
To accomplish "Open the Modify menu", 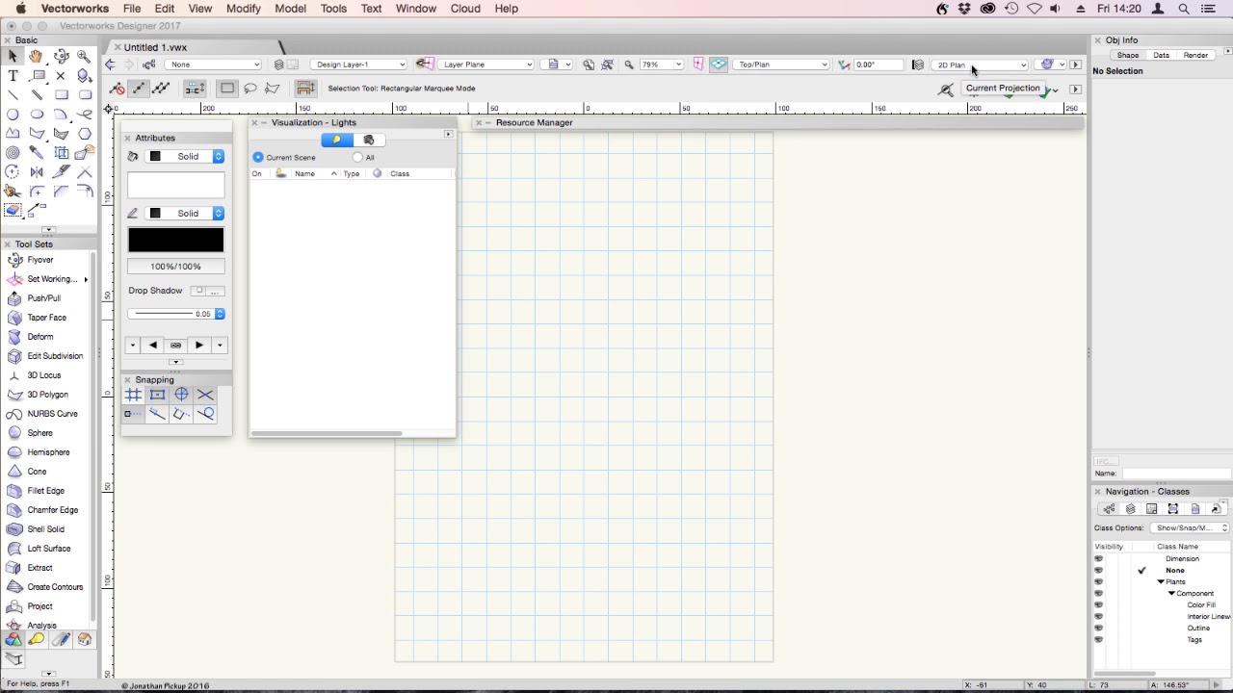I will tap(243, 9).
